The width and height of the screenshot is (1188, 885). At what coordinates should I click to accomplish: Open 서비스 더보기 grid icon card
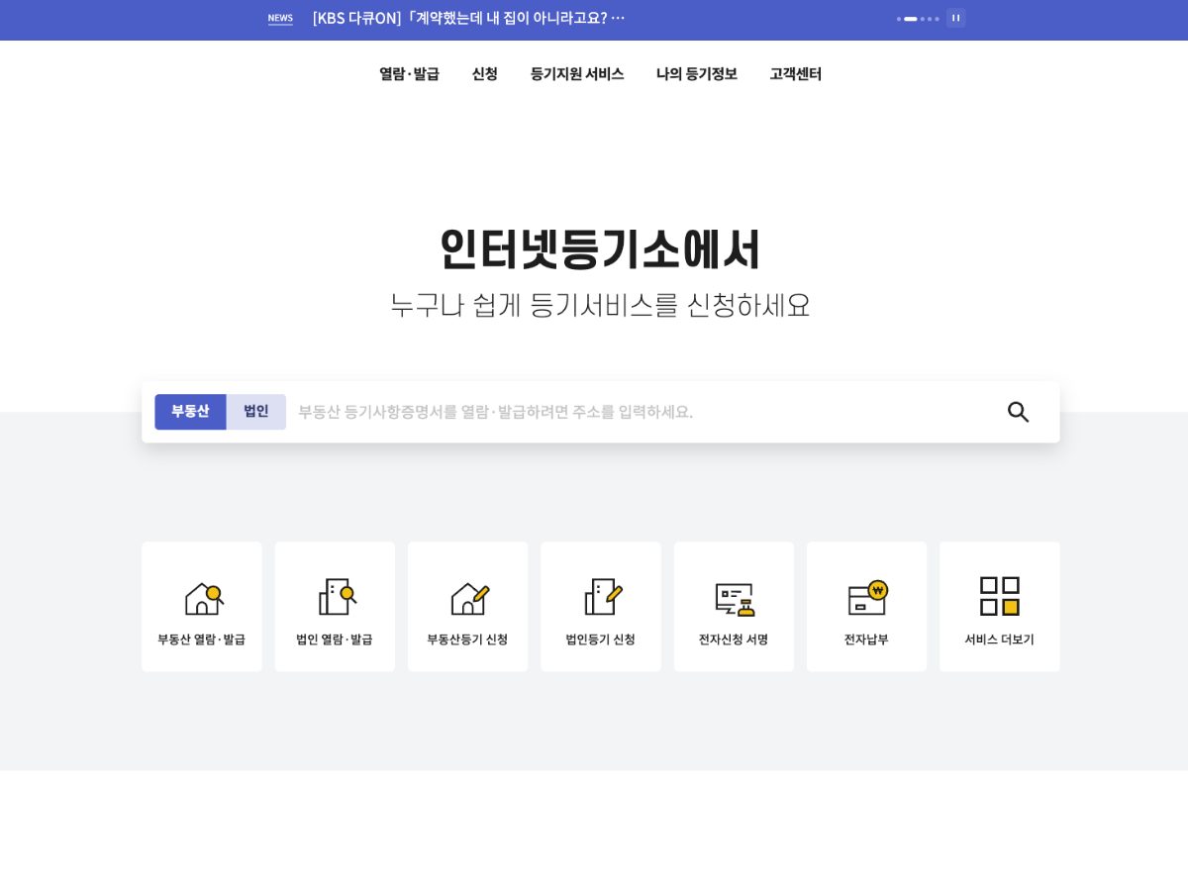coord(1000,607)
